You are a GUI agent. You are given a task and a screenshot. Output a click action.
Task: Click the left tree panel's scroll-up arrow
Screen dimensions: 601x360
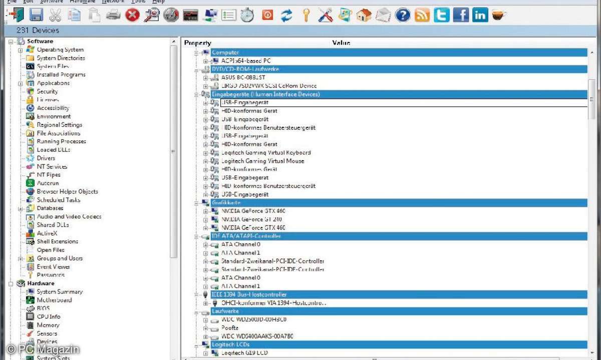(x=174, y=41)
